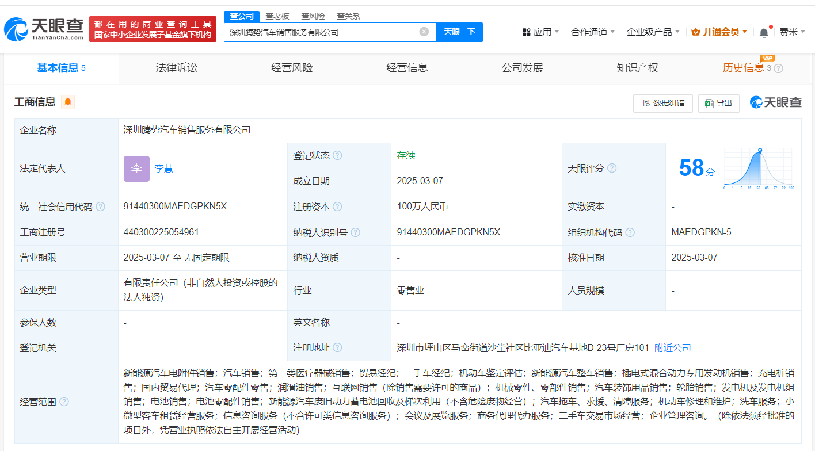
Task: Click the 天眼一下 search button
Action: pos(459,32)
